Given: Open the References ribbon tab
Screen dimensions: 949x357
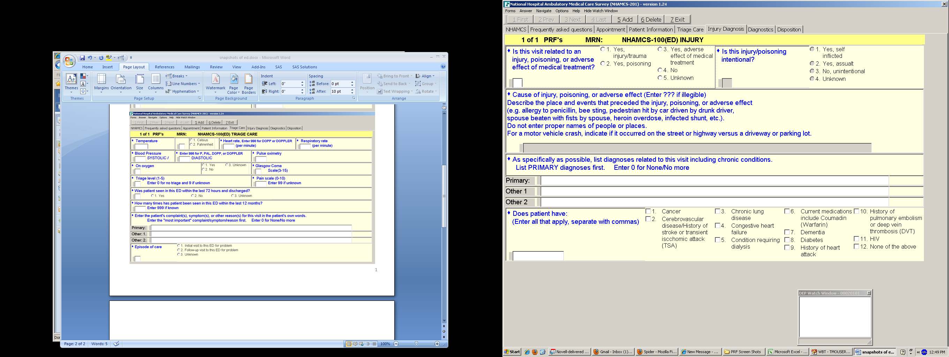Looking at the screenshot, I should [165, 67].
